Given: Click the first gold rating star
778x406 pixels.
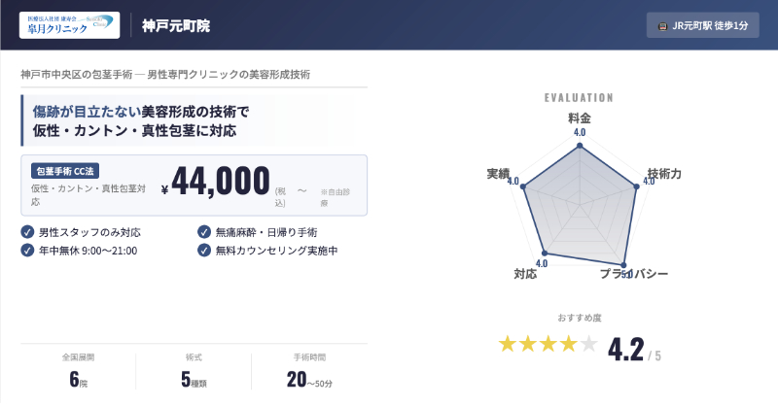Looking at the screenshot, I should pyautogui.click(x=508, y=344).
